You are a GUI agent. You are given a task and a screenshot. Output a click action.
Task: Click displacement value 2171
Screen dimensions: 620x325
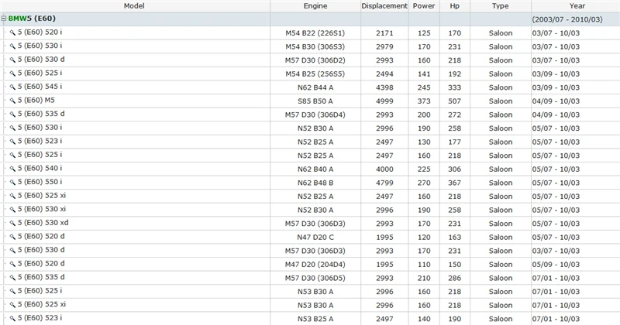pos(384,33)
